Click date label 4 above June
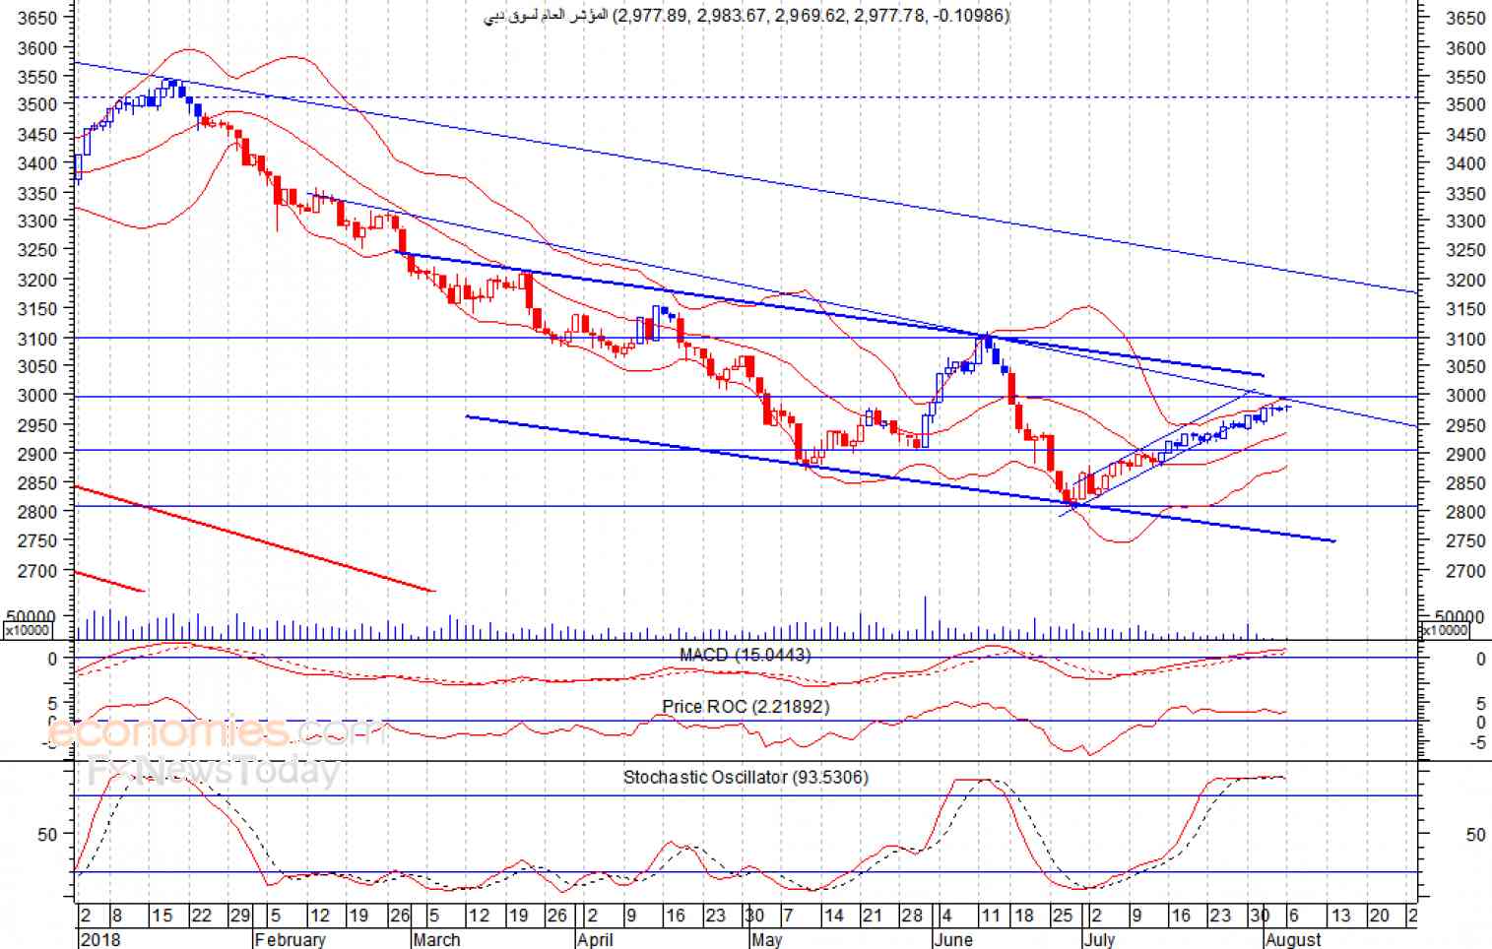 [946, 916]
